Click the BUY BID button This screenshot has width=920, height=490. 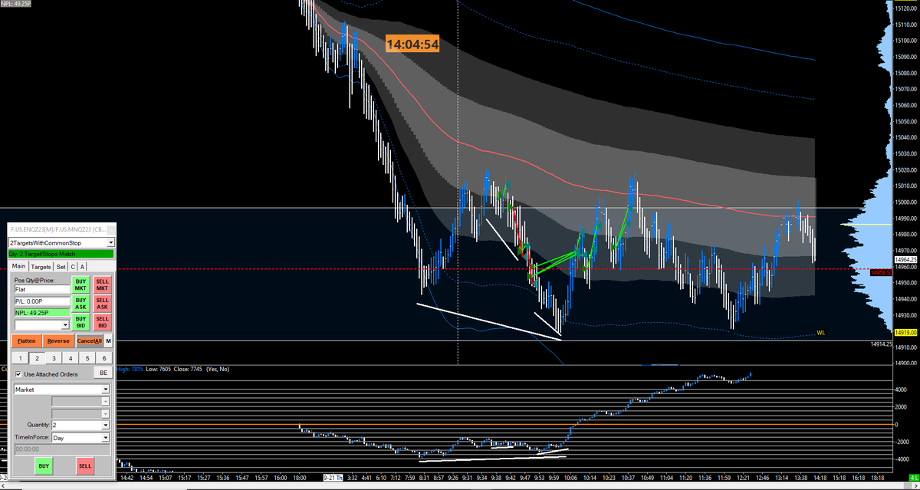tap(80, 323)
